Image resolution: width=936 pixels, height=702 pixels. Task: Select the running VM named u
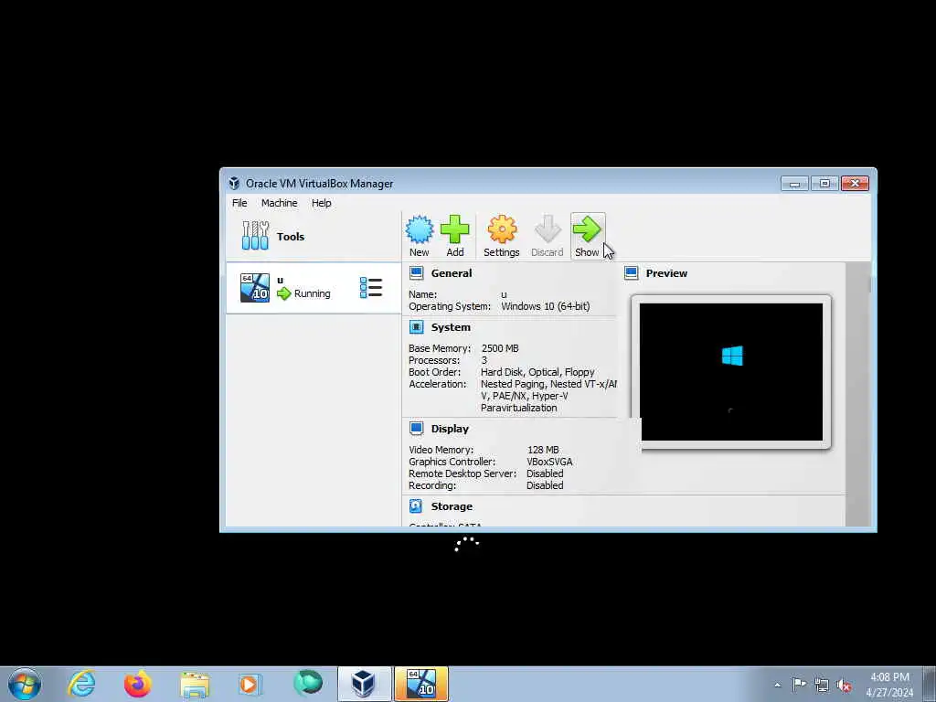click(x=314, y=288)
